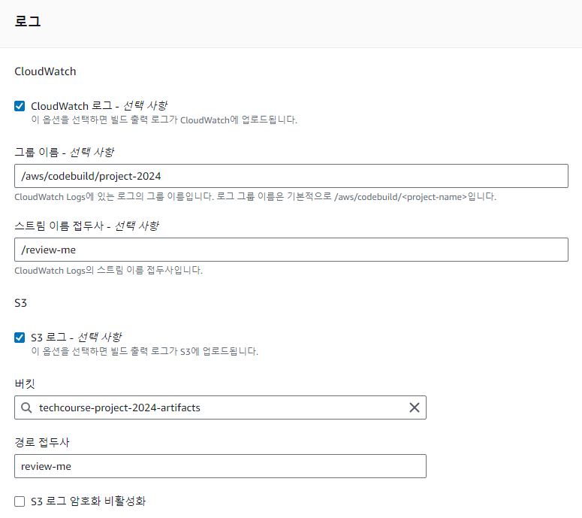Click the bucket search magnifier icon
The image size is (582, 518).
[x=26, y=407]
